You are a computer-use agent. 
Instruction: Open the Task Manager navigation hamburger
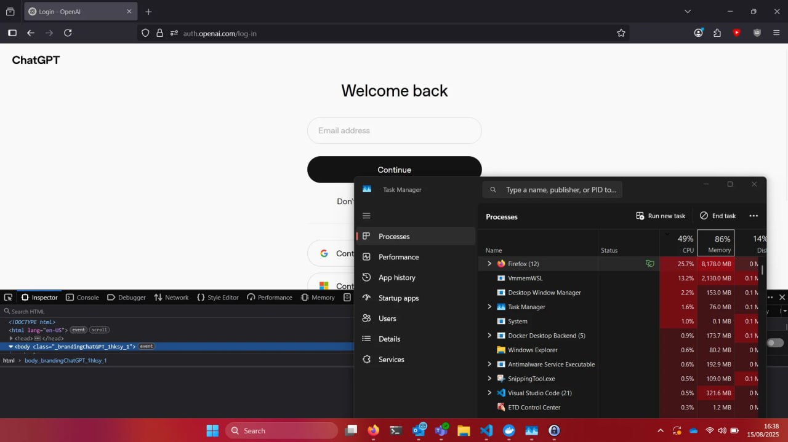[x=366, y=215]
